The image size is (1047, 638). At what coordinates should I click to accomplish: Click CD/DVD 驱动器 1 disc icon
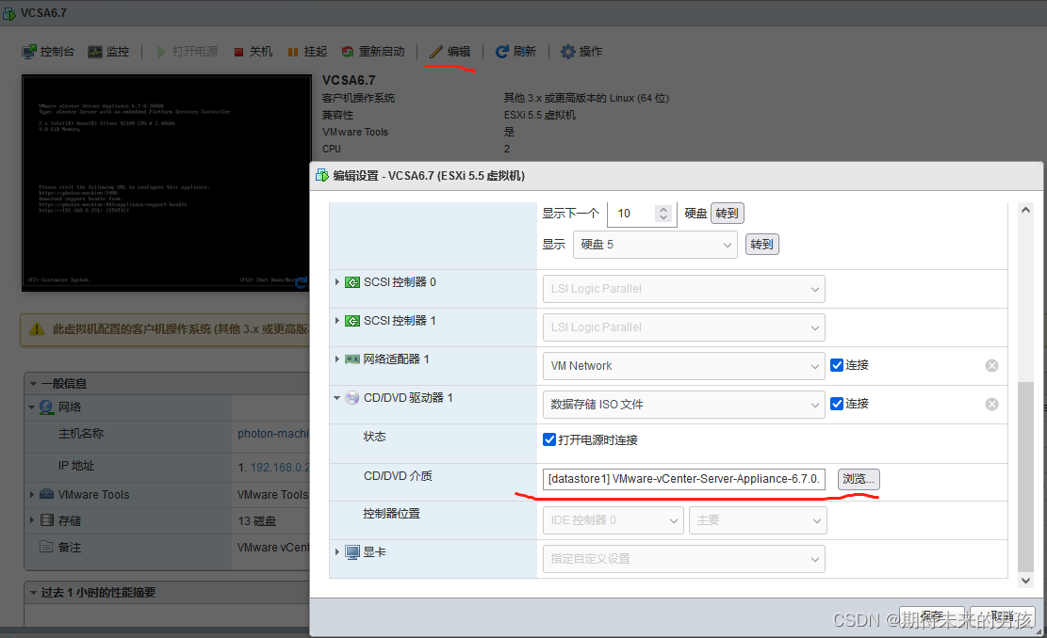coord(352,398)
